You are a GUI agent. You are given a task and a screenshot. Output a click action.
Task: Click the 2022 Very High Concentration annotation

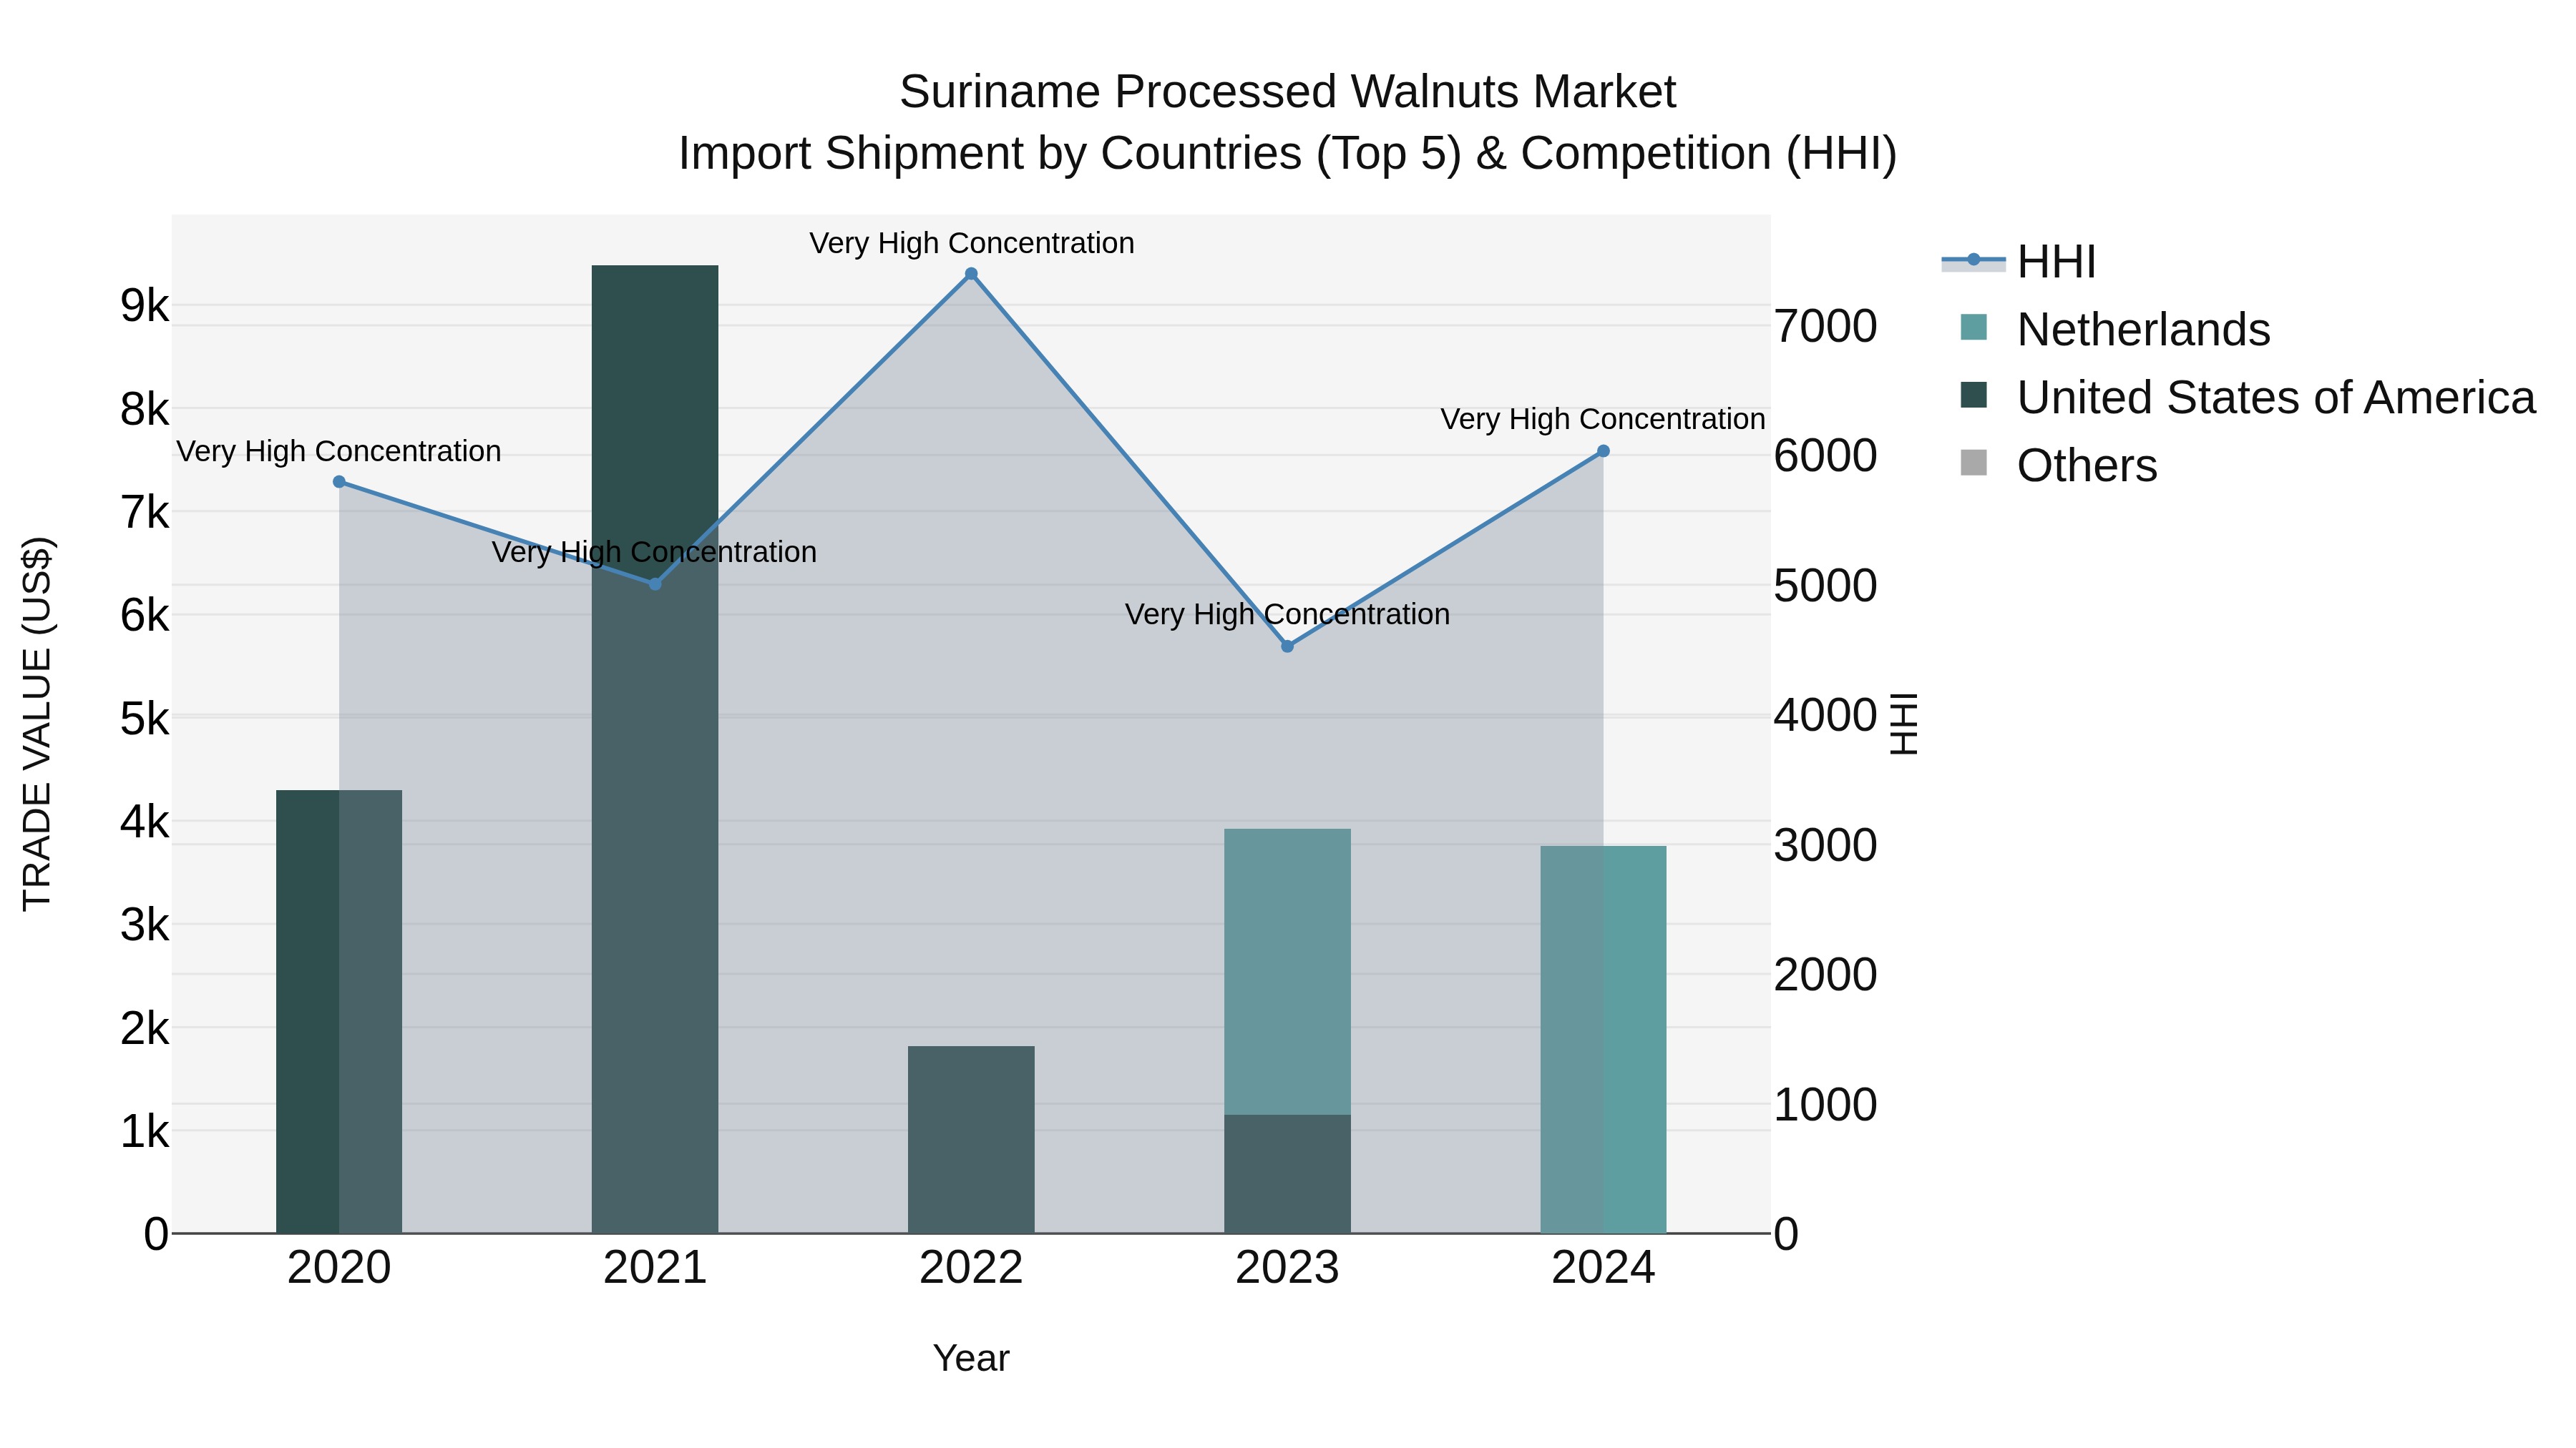coord(971,244)
